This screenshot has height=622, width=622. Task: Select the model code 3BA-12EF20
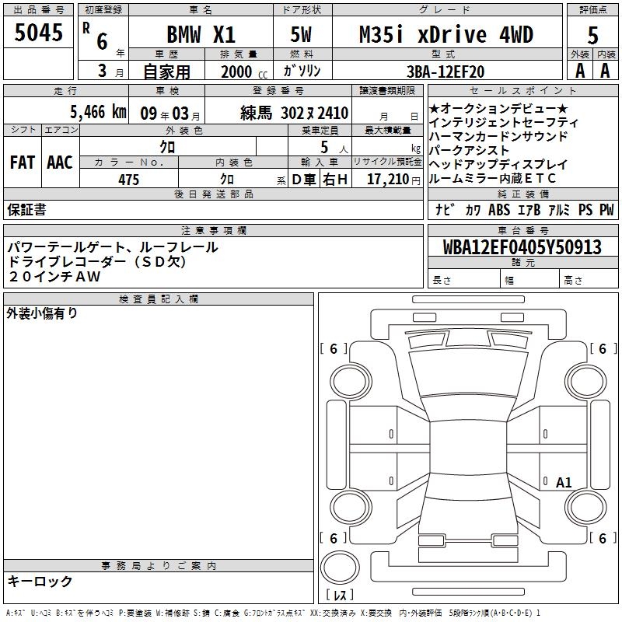coord(446,71)
